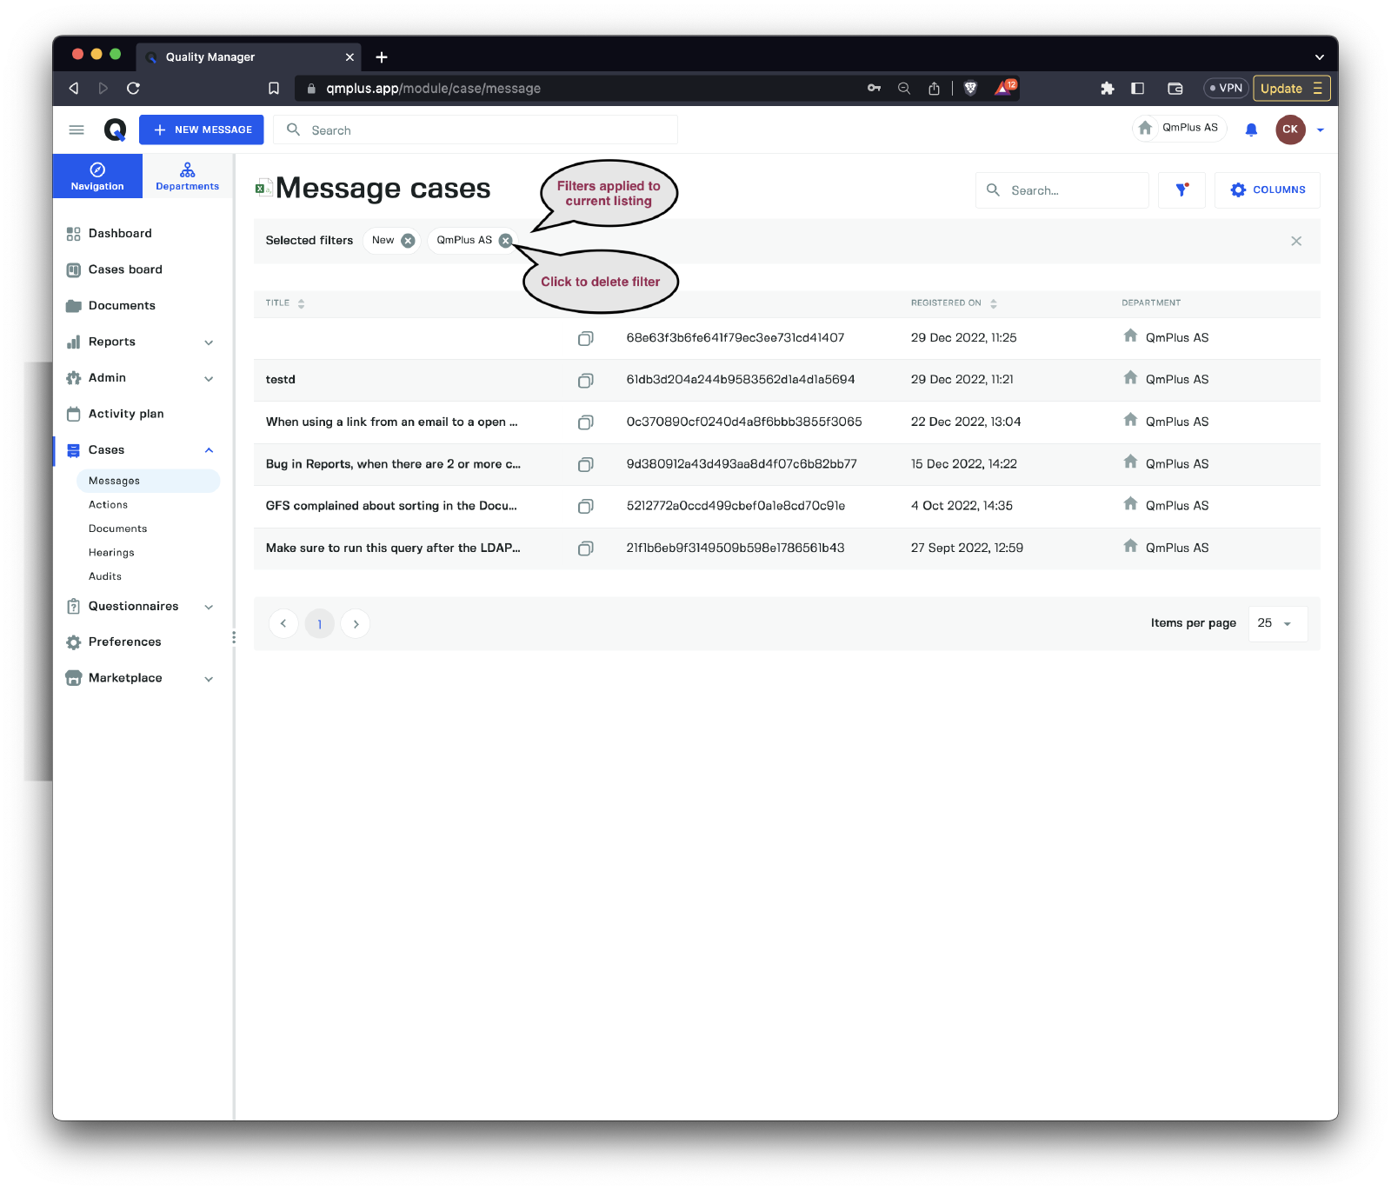Image resolution: width=1391 pixels, height=1190 pixels.
Task: Click the NEW MESSAGE button
Action: tap(202, 130)
